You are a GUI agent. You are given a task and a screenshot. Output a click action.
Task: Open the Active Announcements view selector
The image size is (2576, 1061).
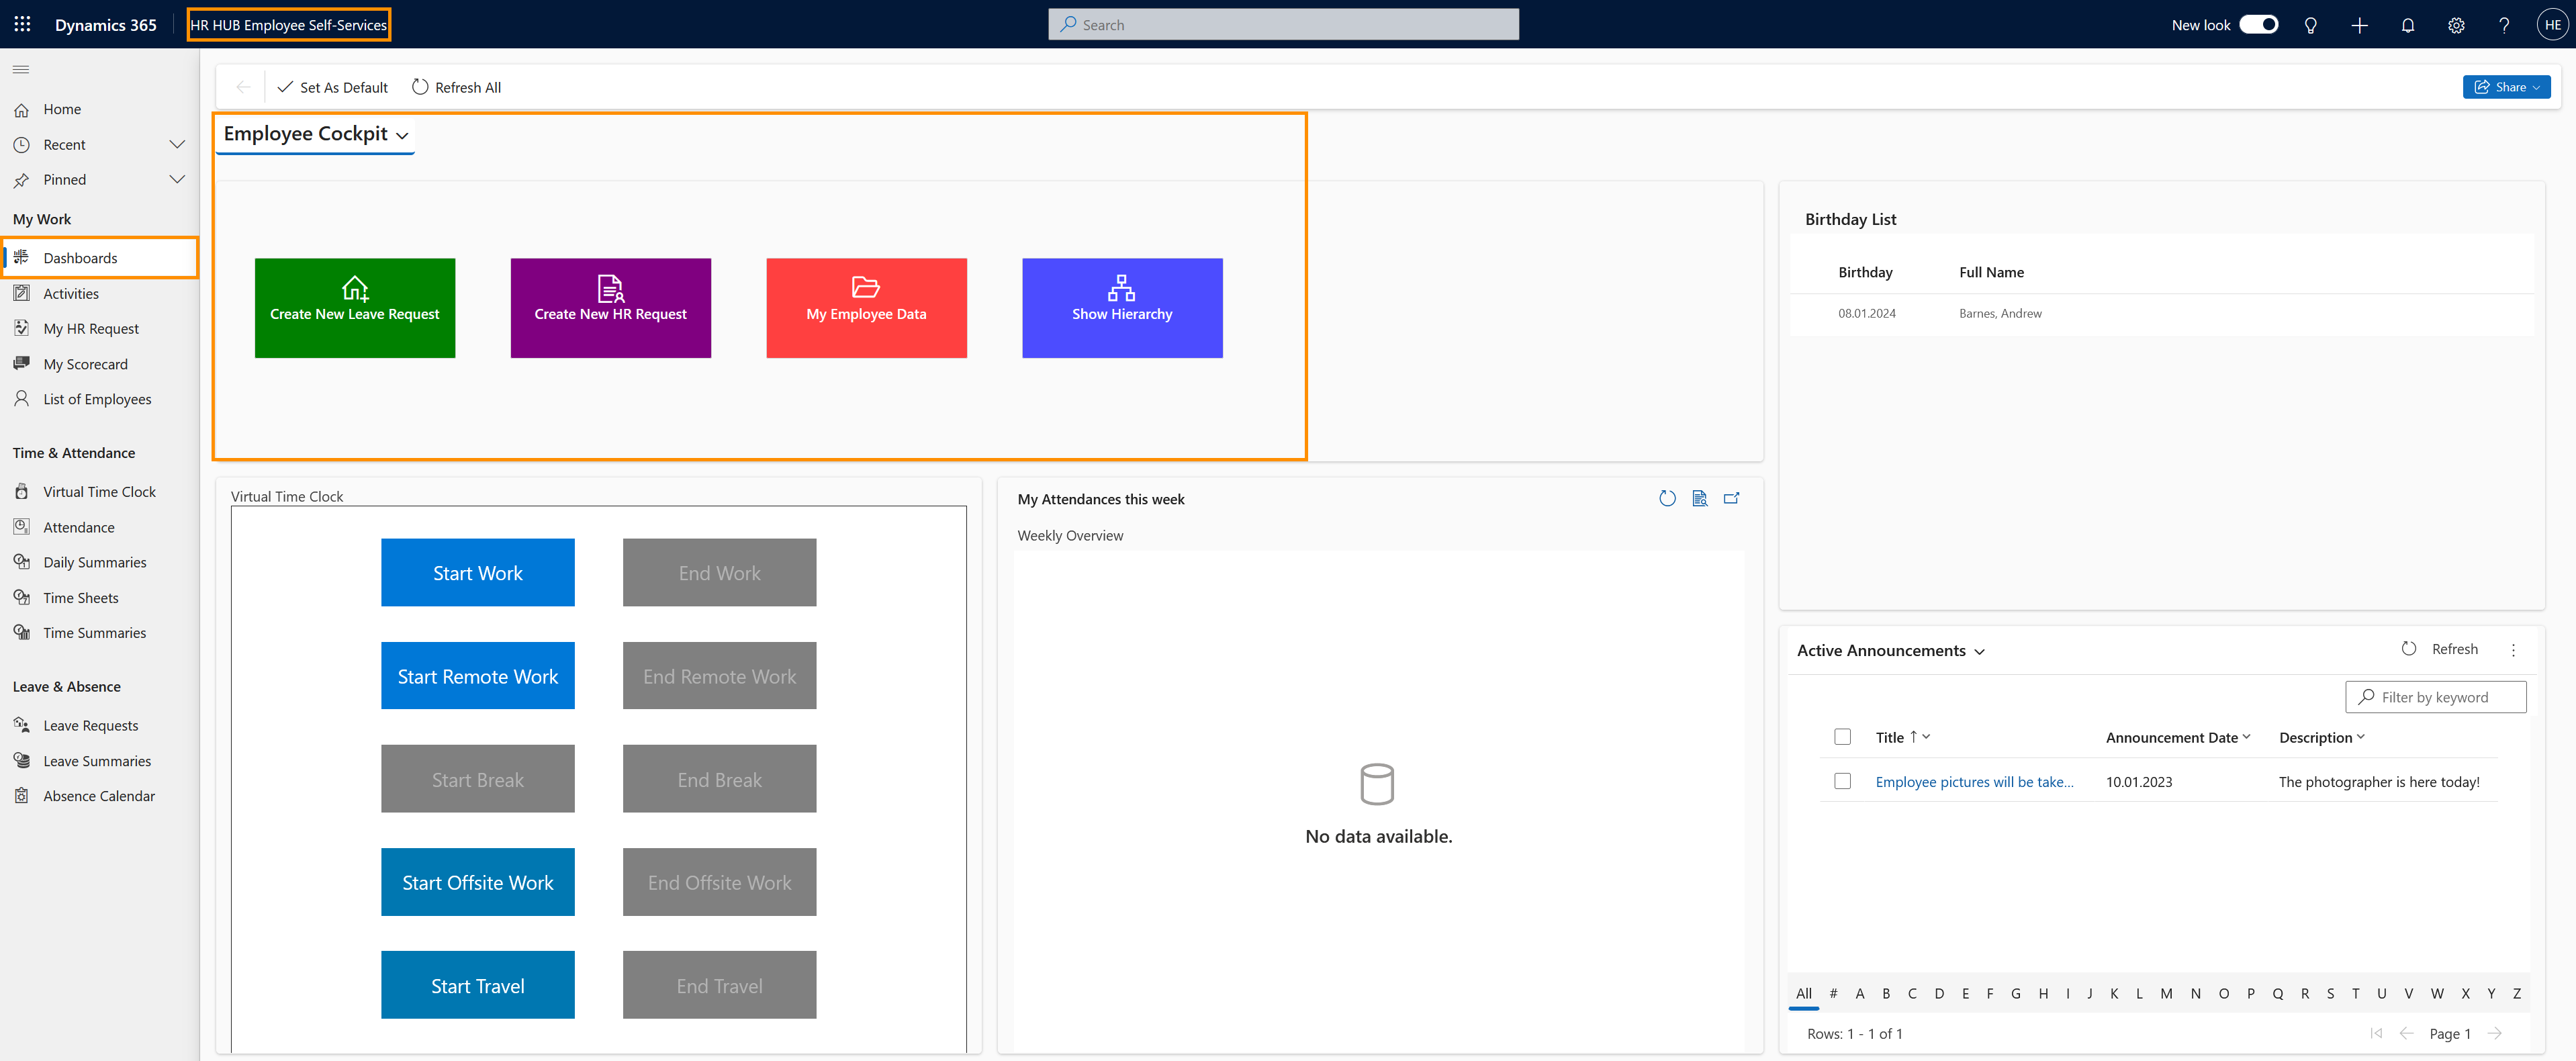tap(1890, 650)
